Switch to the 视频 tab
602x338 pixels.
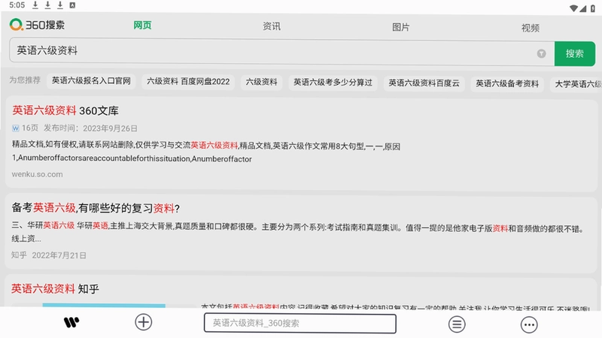pyautogui.click(x=531, y=28)
